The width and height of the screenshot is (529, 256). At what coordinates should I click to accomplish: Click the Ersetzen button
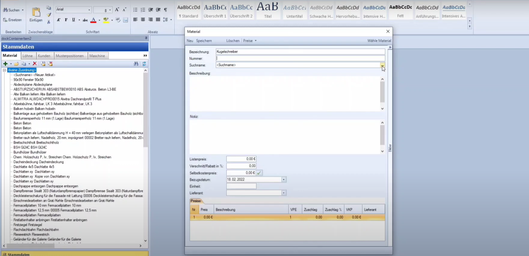click(x=12, y=20)
